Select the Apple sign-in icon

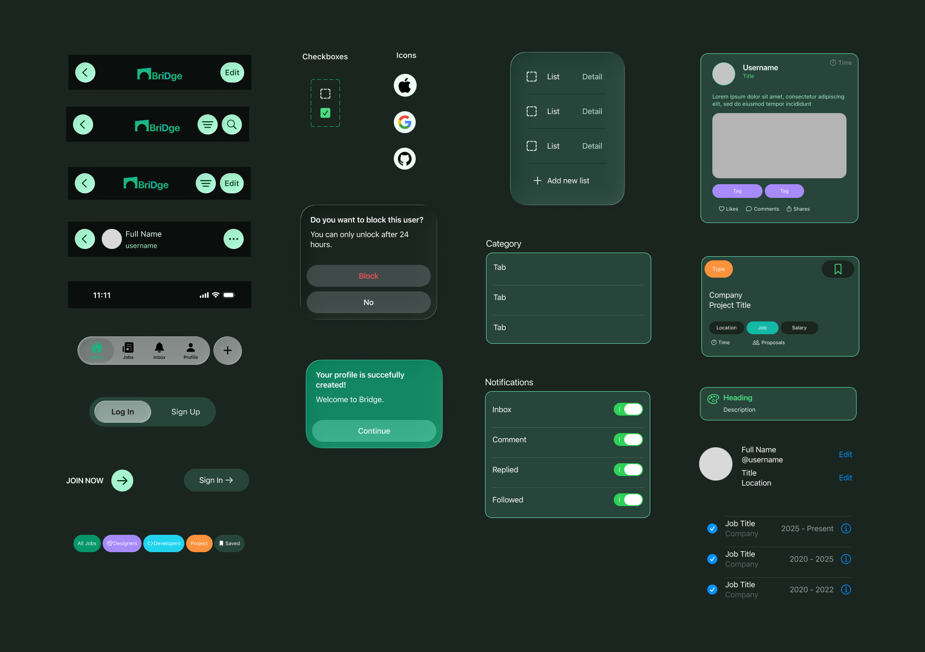[405, 85]
